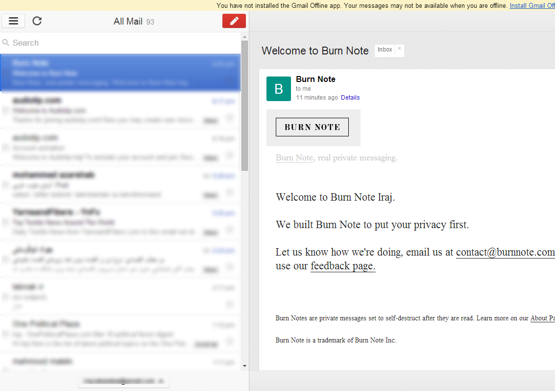
Task: Click the BURN NOTE logo button
Action: pyautogui.click(x=312, y=127)
